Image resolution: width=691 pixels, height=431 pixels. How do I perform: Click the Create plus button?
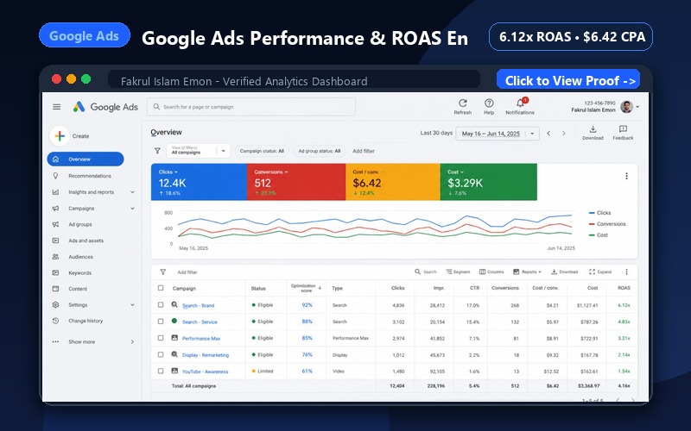pos(60,136)
